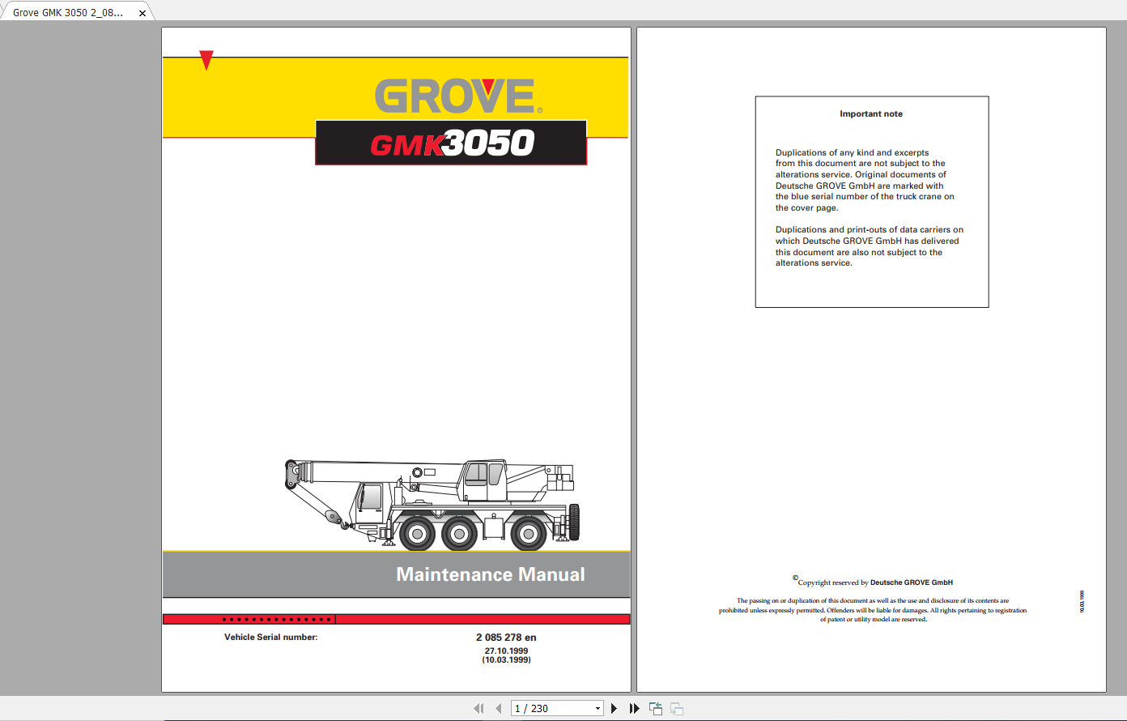Click the previous view icon
Image resolution: width=1127 pixels, height=721 pixels.
coord(656,708)
